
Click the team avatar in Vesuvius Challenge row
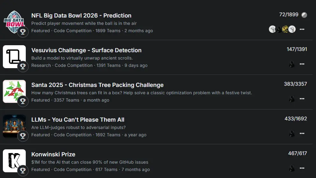pyautogui.click(x=291, y=64)
